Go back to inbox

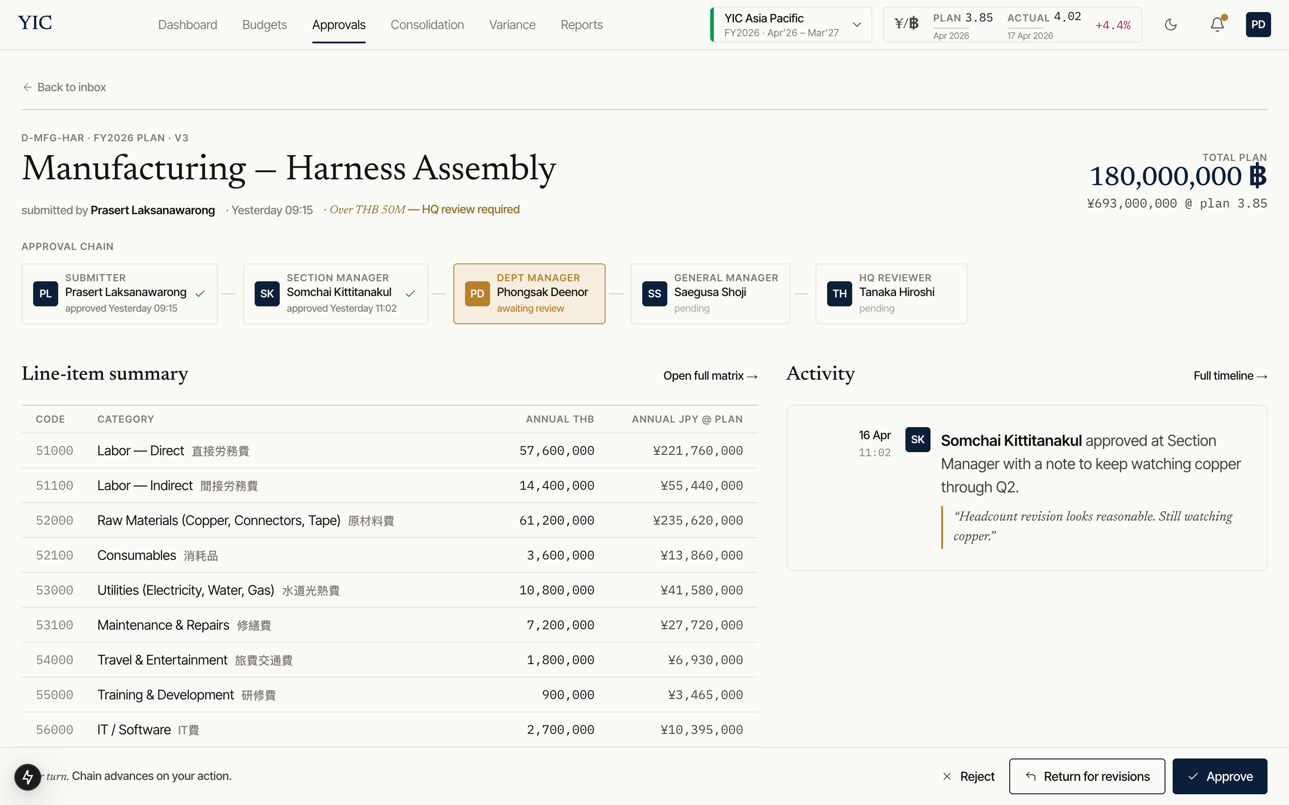64,87
